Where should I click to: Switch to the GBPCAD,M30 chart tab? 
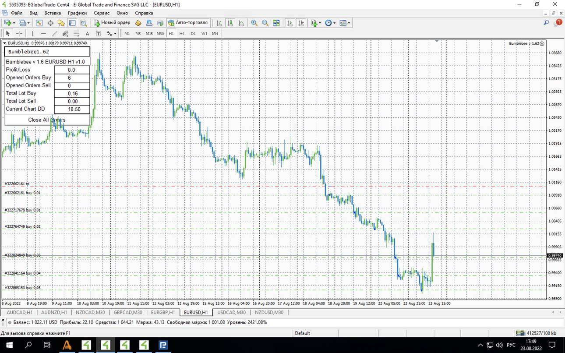[128, 312]
